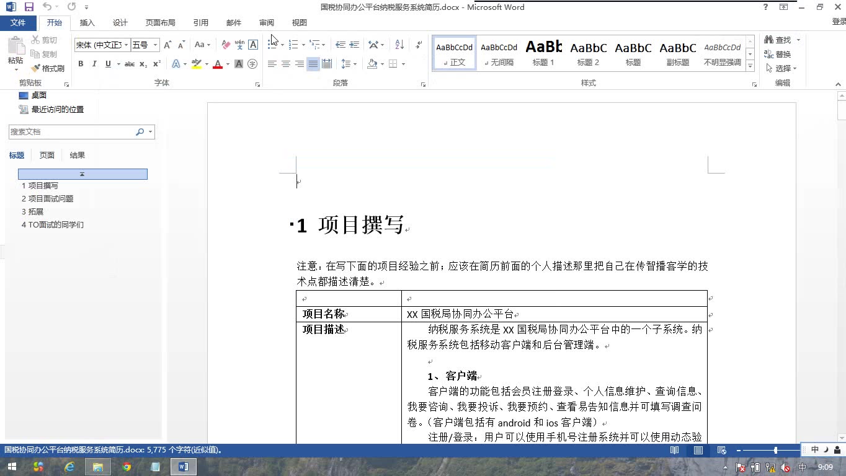The height and width of the screenshot is (476, 846).
Task: Click the Undo arrow in title bar
Action: tap(47, 7)
